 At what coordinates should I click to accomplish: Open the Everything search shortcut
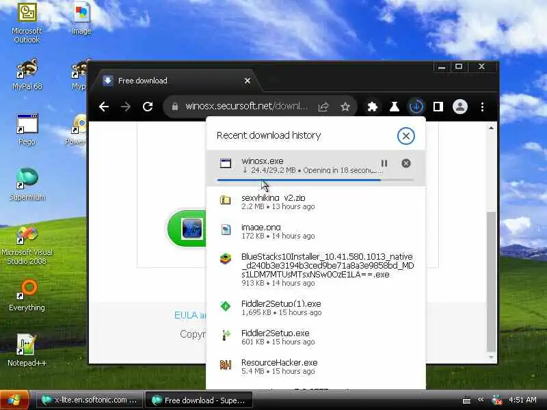(x=27, y=296)
